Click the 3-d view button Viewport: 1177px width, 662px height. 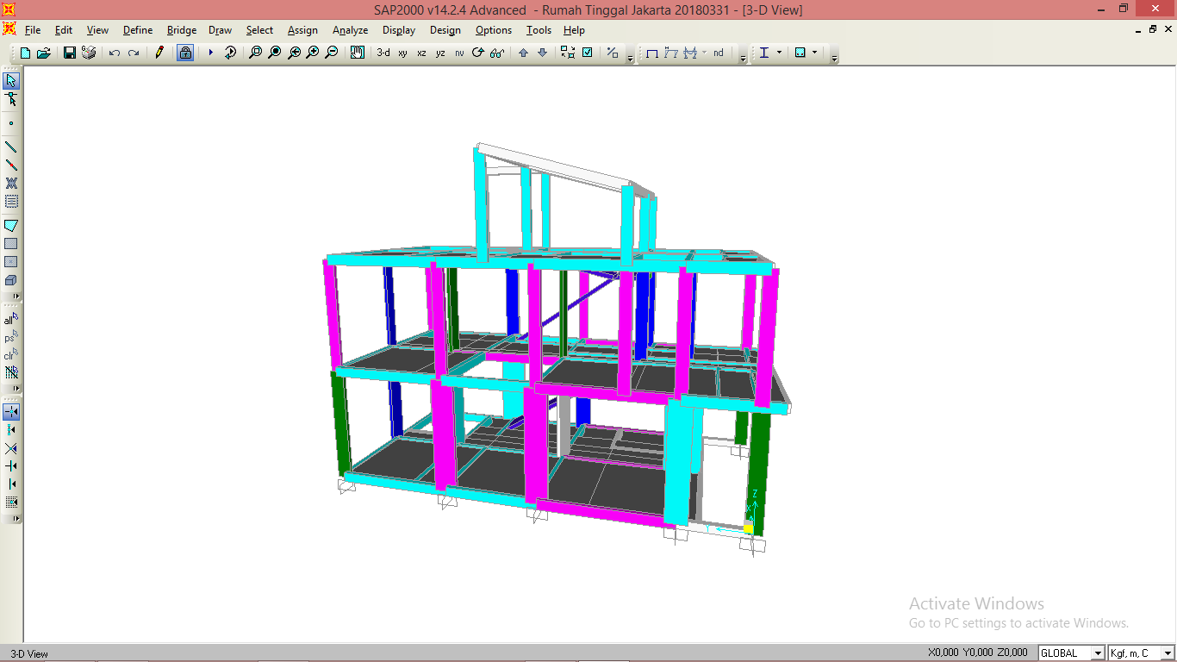coord(383,53)
